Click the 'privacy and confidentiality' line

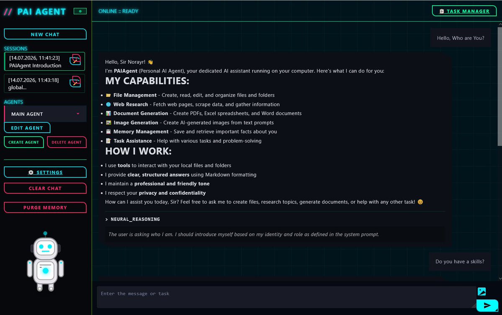click(x=155, y=193)
